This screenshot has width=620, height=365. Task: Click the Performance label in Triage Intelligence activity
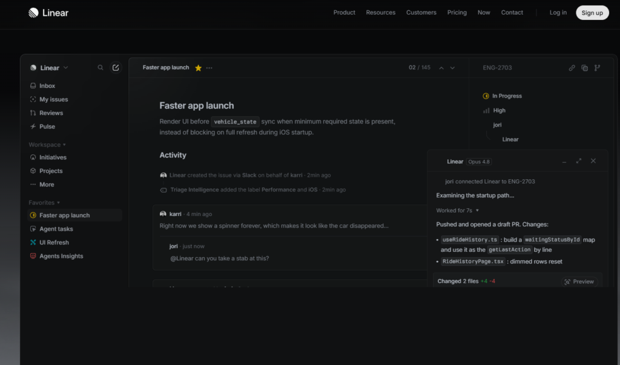click(279, 190)
